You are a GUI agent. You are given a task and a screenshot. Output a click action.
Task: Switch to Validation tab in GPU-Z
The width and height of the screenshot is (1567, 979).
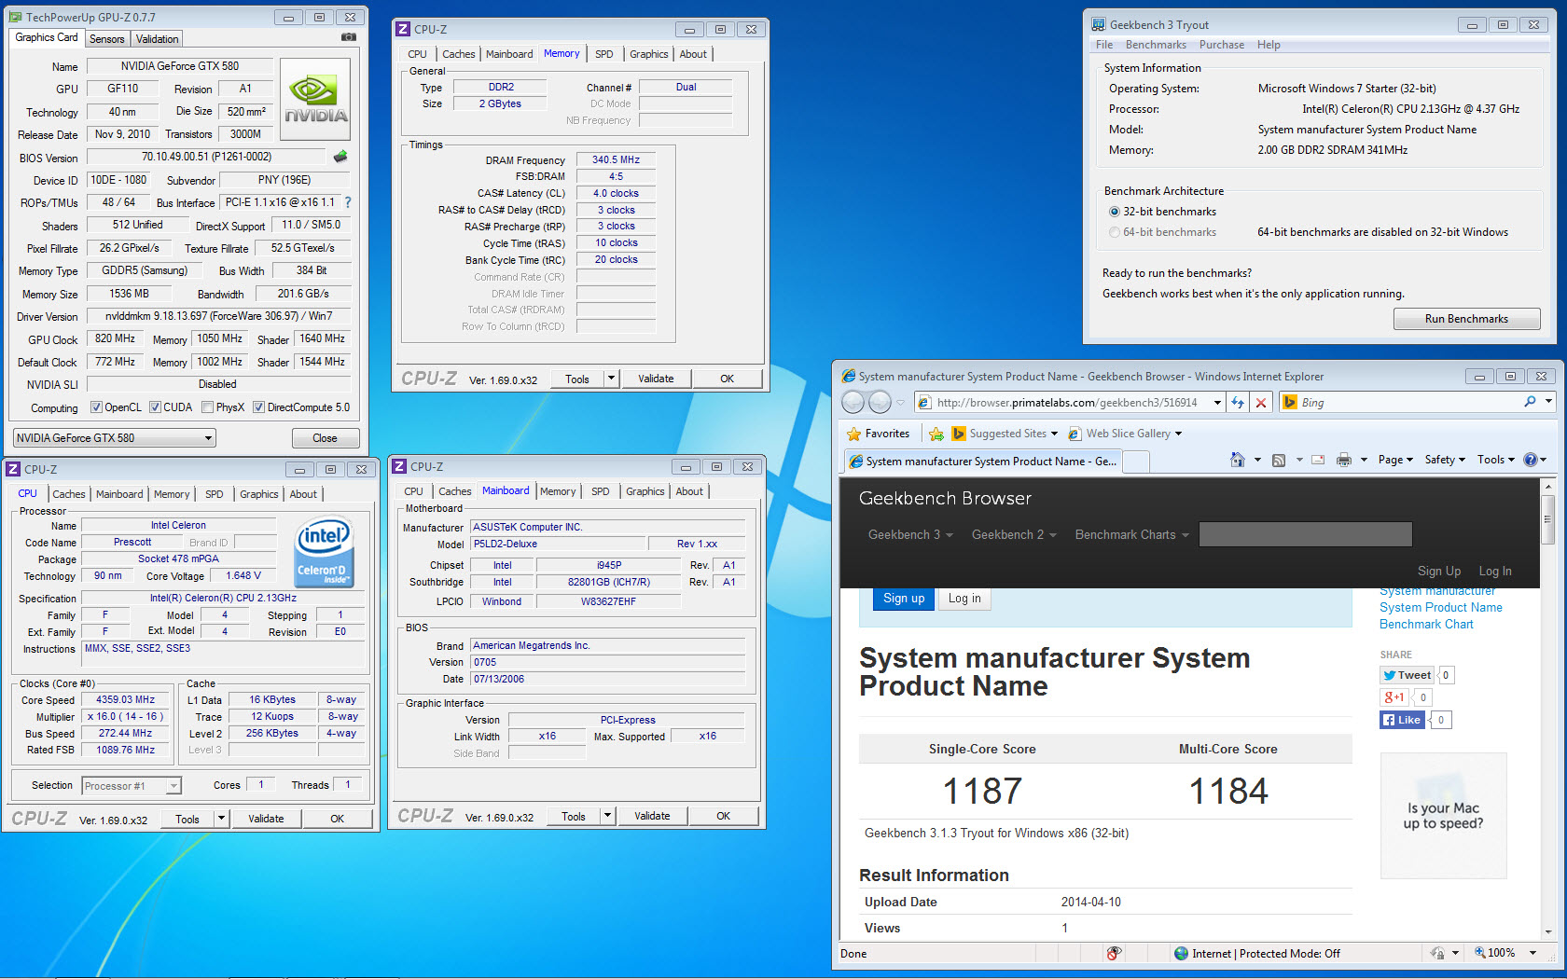pyautogui.click(x=157, y=39)
